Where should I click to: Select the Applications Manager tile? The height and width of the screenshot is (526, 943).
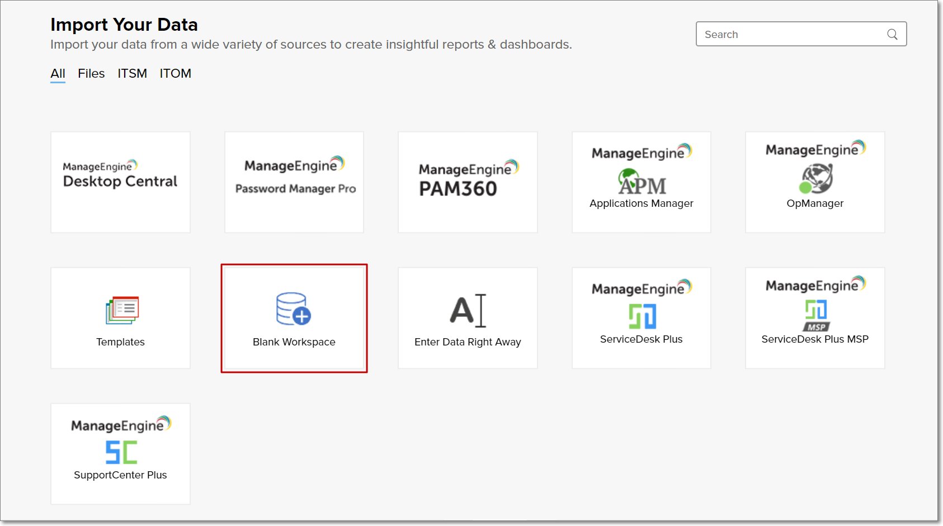[x=641, y=182]
